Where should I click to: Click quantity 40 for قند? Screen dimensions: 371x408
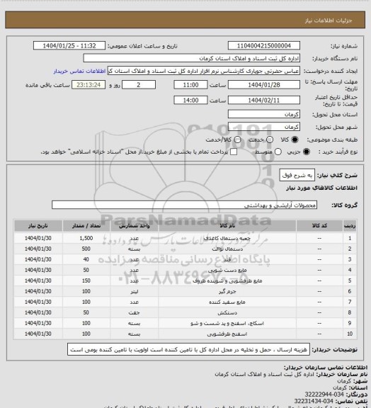(86, 259)
